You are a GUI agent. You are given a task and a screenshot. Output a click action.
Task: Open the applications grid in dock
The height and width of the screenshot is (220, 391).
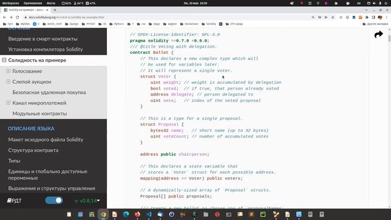pyautogui.click(x=92, y=215)
